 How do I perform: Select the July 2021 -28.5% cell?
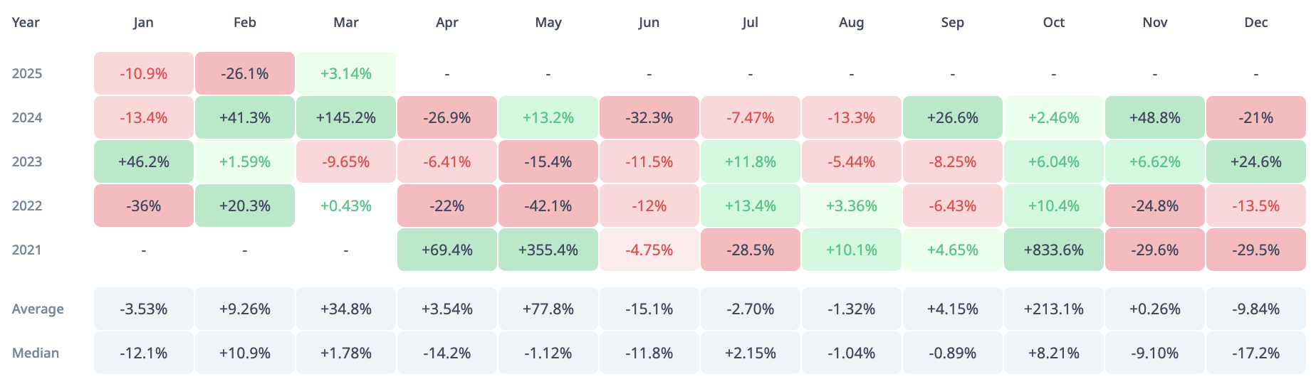[x=751, y=250]
